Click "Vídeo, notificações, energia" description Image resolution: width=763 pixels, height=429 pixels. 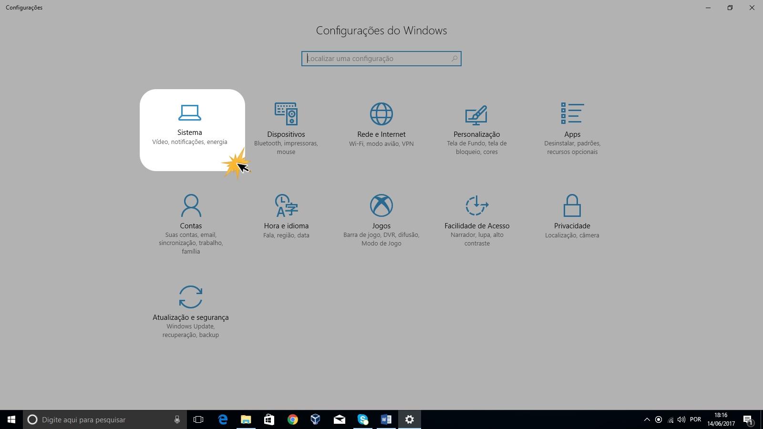pyautogui.click(x=190, y=142)
